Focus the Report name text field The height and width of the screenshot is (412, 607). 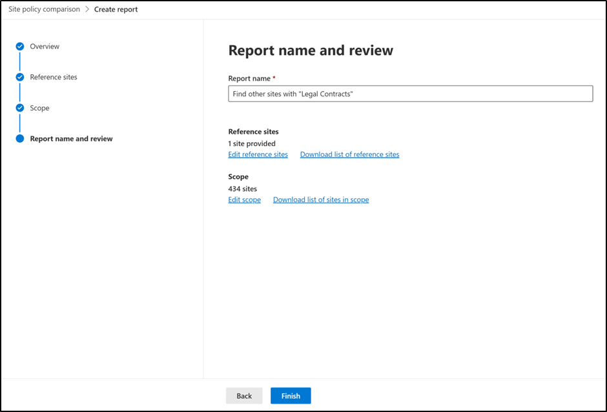[410, 94]
